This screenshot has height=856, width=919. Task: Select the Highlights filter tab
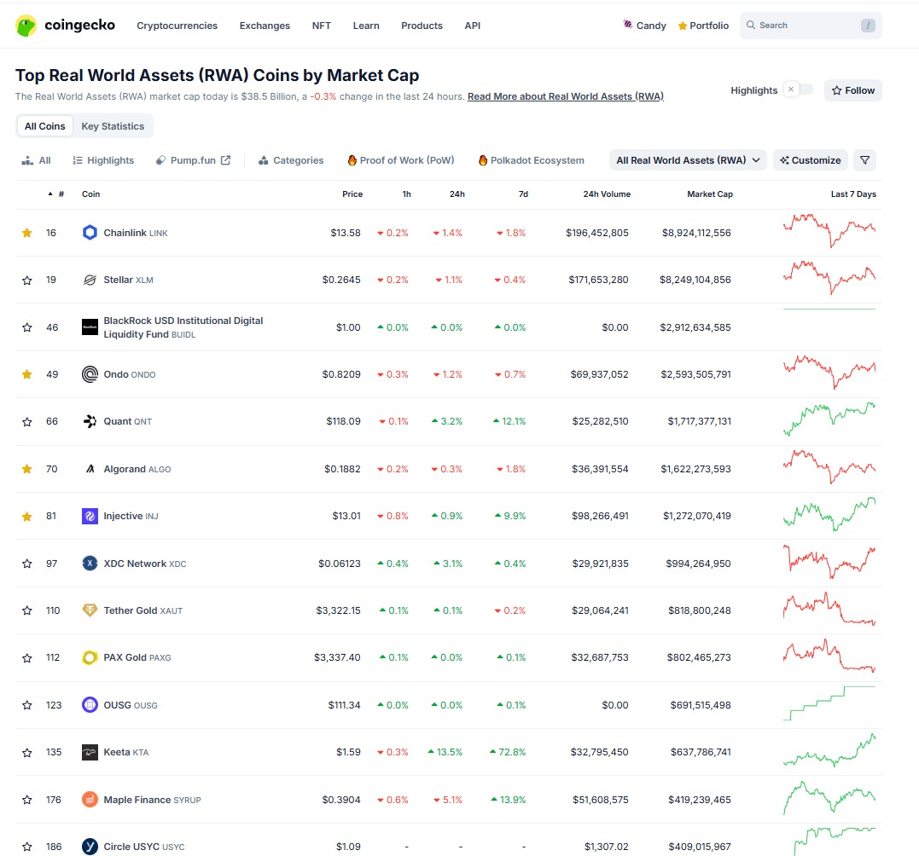click(x=103, y=160)
